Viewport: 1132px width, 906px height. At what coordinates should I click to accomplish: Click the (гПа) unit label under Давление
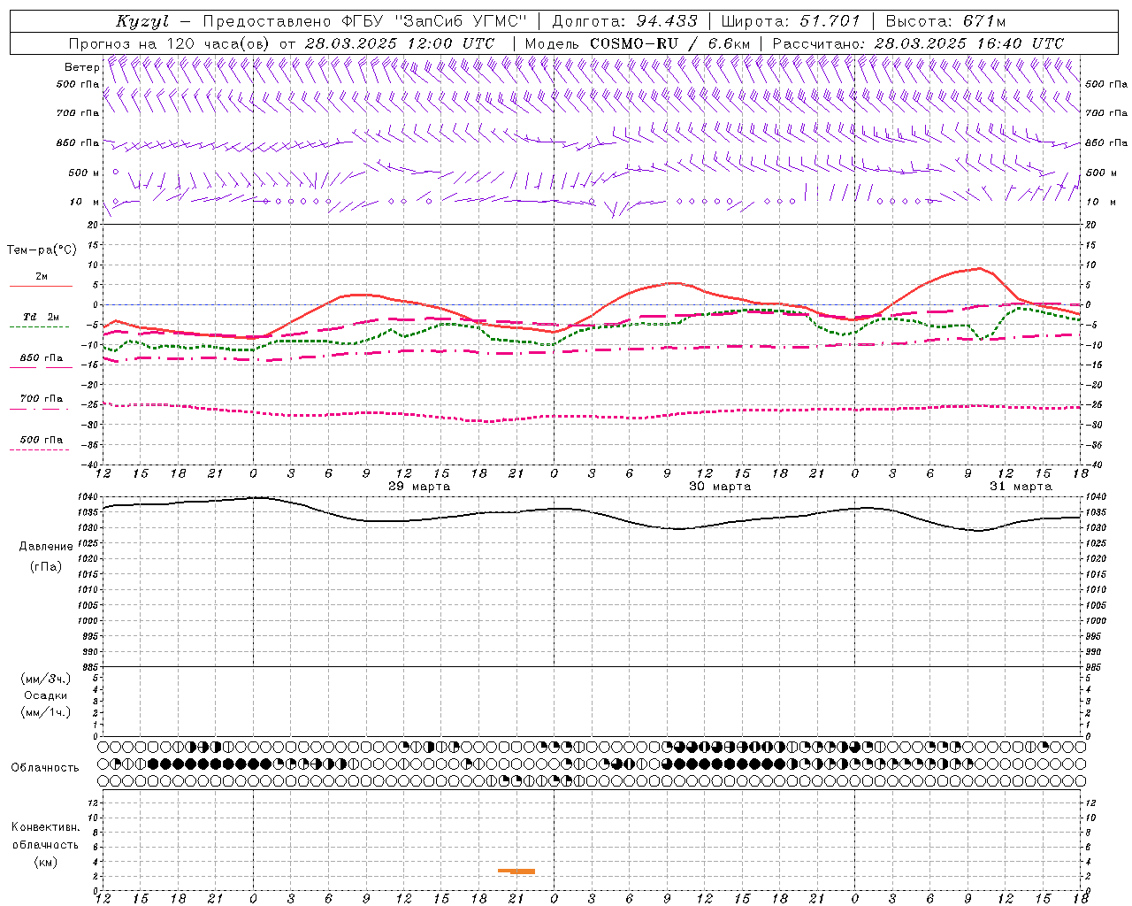point(46,566)
